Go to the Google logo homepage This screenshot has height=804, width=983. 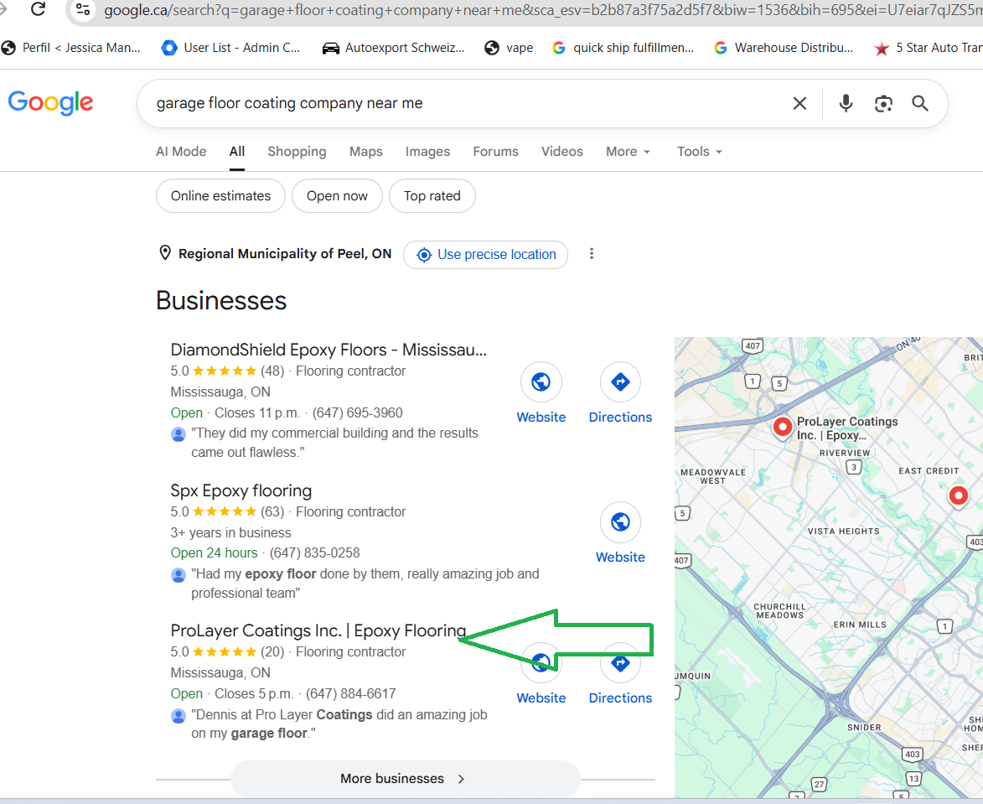51,103
